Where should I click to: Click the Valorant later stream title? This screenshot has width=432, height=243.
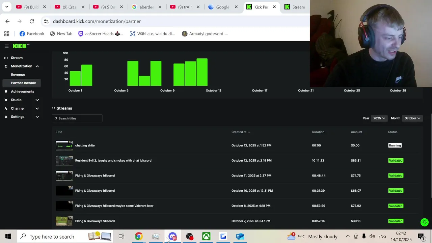click(114, 206)
